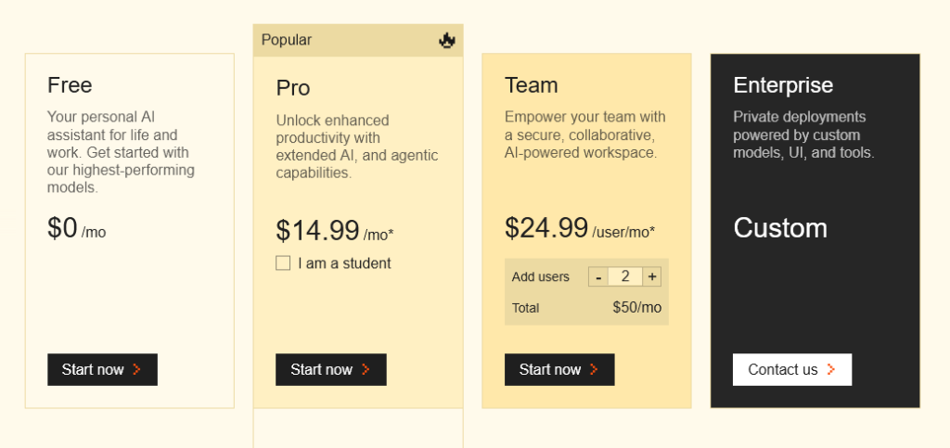
Task: Start the Free plan now
Action: [102, 369]
